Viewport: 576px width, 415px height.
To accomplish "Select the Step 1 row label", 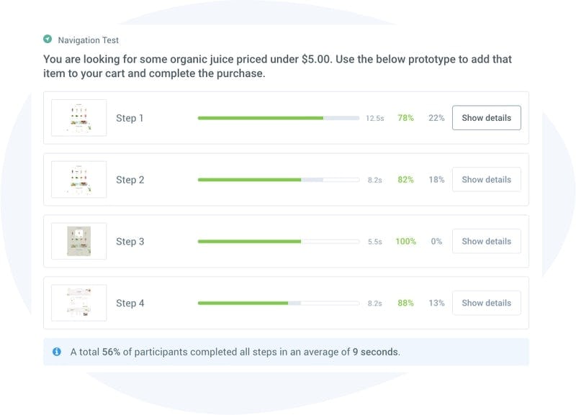I will [130, 118].
